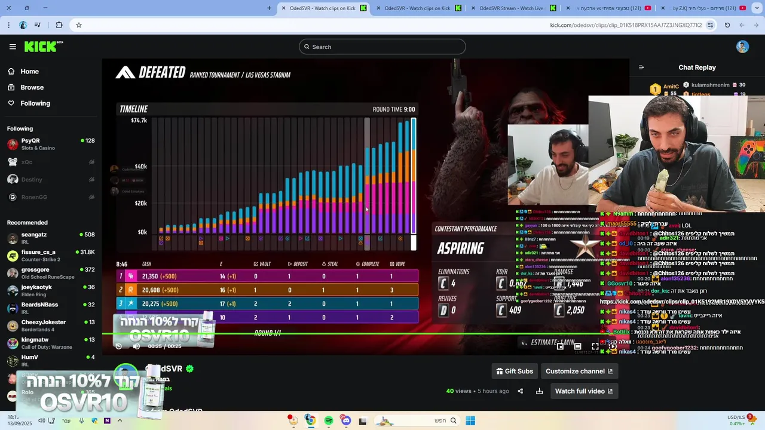
Task: Toggle mini player mode in video
Action: pyautogui.click(x=560, y=346)
